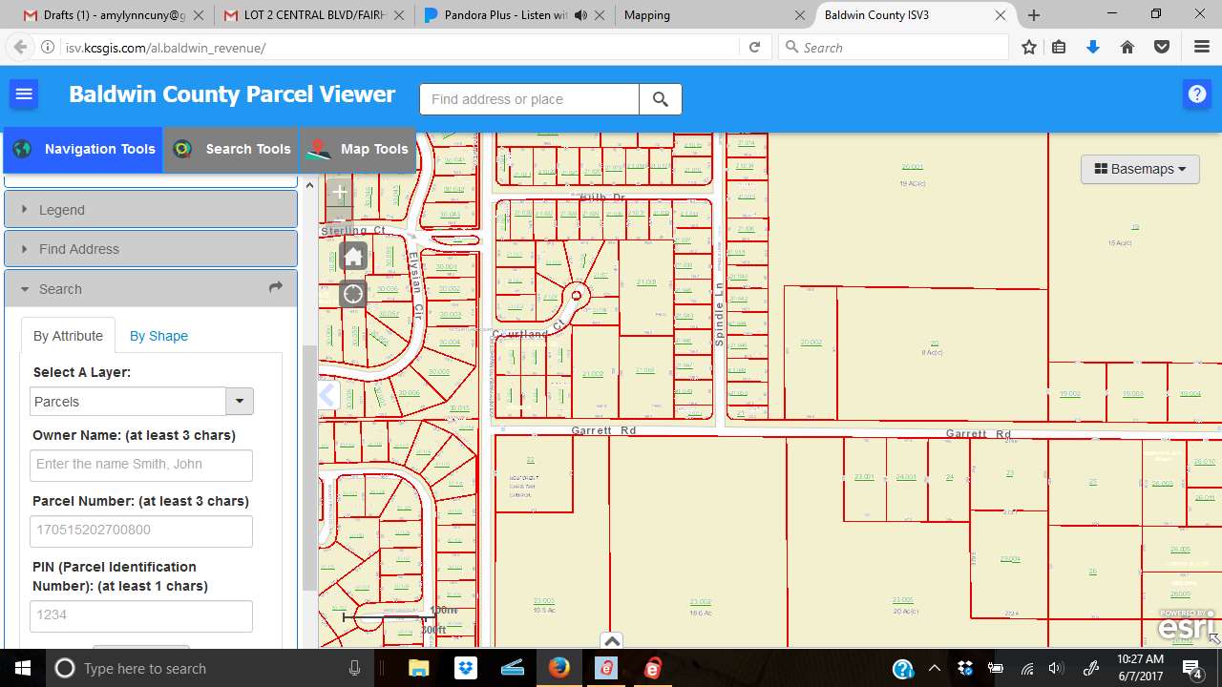
Task: Return map to home extent
Action: tap(353, 257)
